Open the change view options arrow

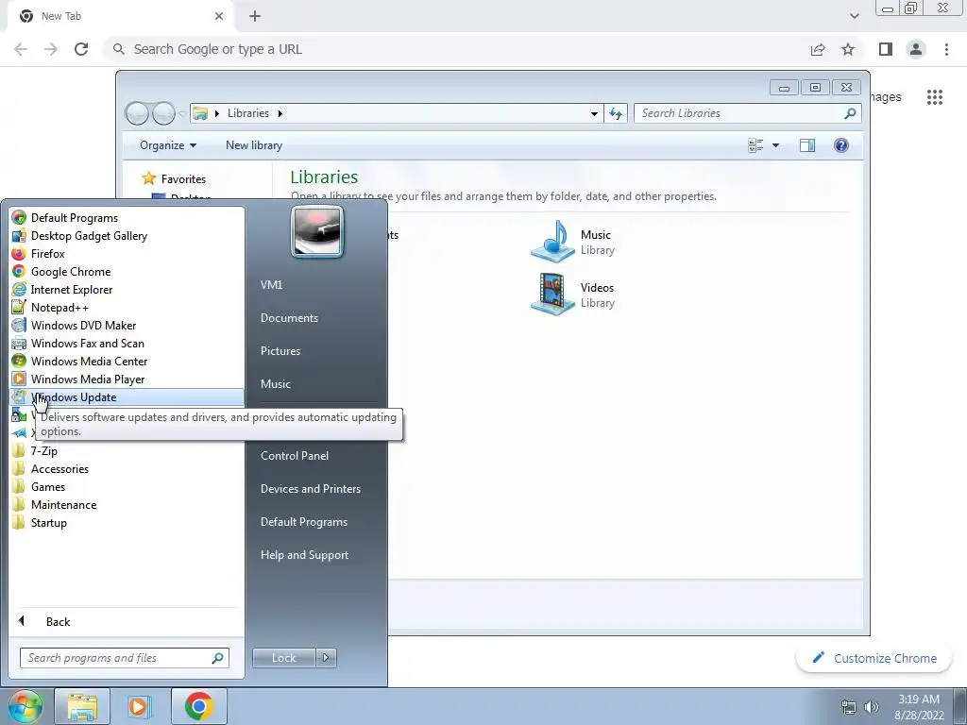point(776,145)
